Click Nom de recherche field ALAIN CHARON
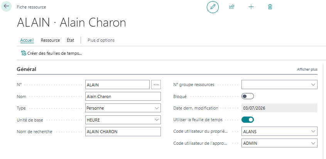Image resolution: width=326 pixels, height=159 pixels. [x=123, y=132]
